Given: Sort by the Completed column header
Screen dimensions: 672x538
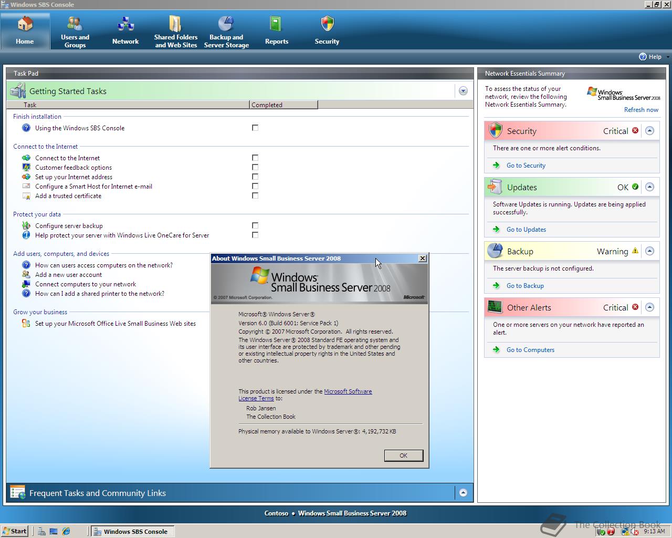Looking at the screenshot, I should 283,105.
